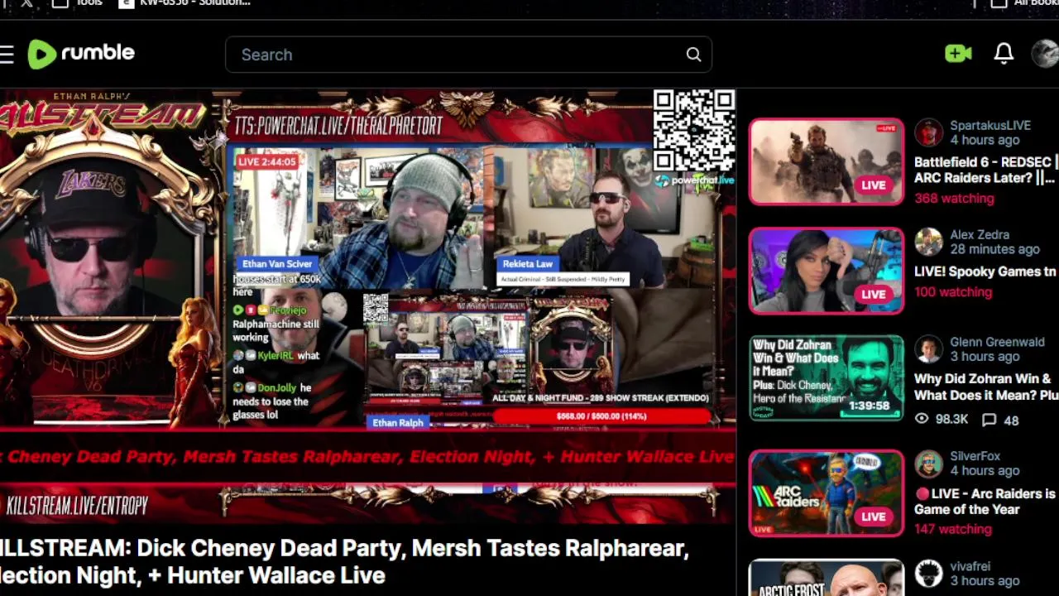Open Battlefield 6 - REDSEC video title
This screenshot has width=1059, height=596.
tap(986, 170)
